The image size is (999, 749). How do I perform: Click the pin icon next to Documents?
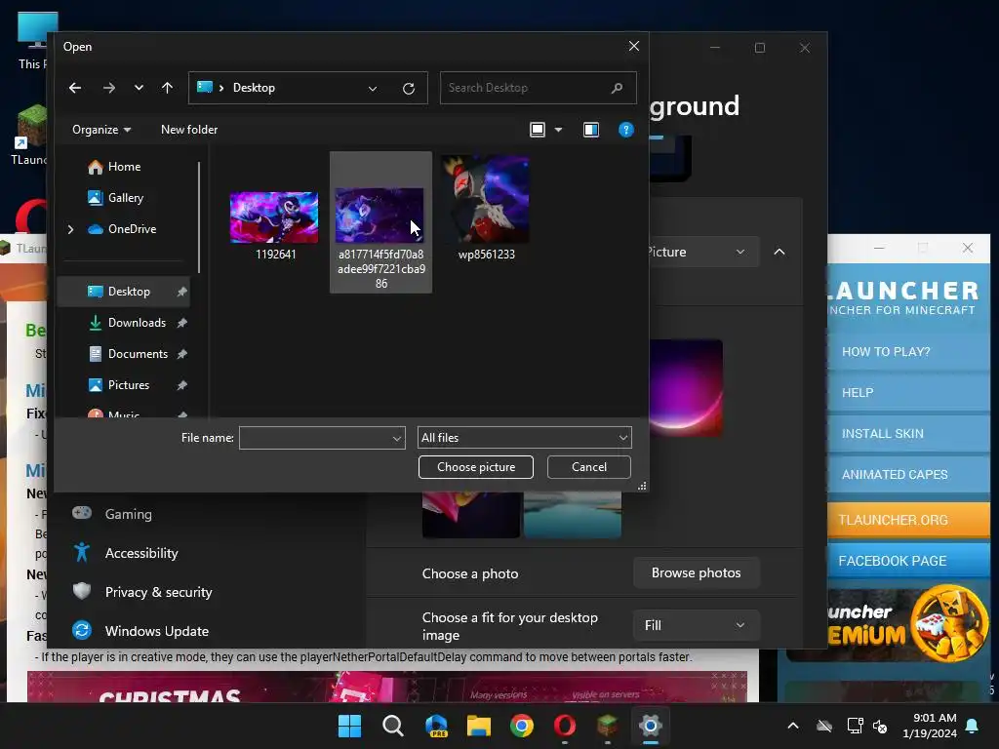181,354
